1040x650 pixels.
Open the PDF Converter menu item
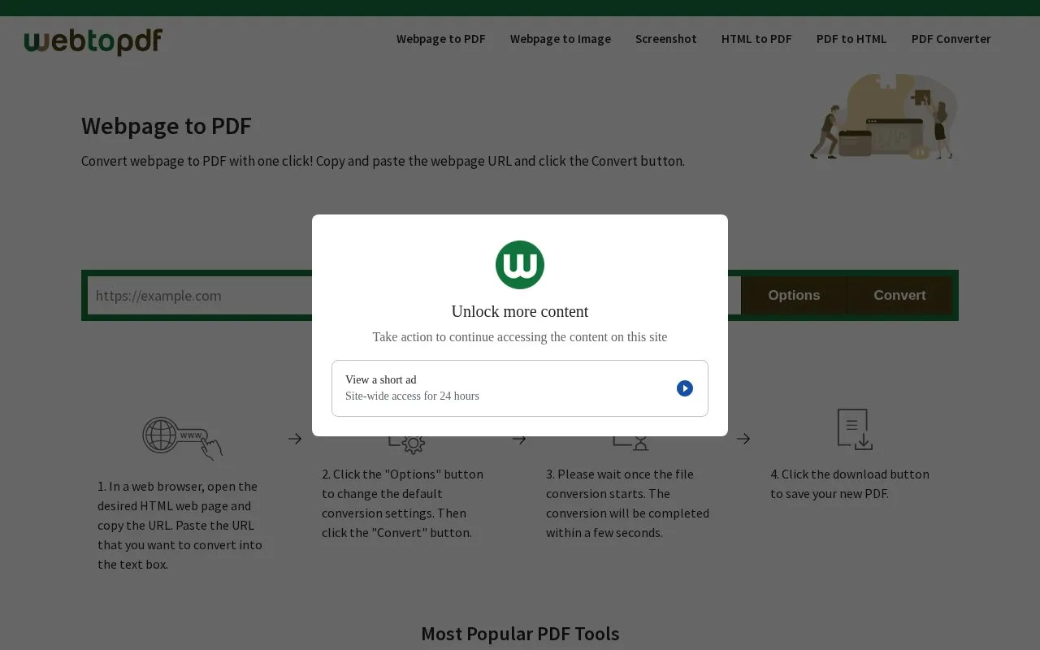[951, 39]
